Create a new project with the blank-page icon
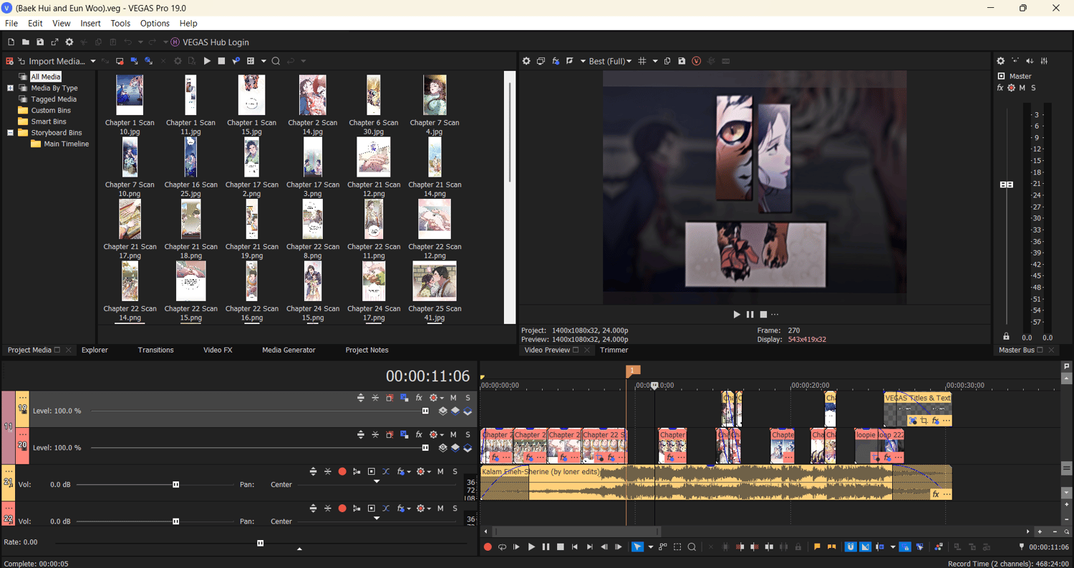 coord(11,42)
